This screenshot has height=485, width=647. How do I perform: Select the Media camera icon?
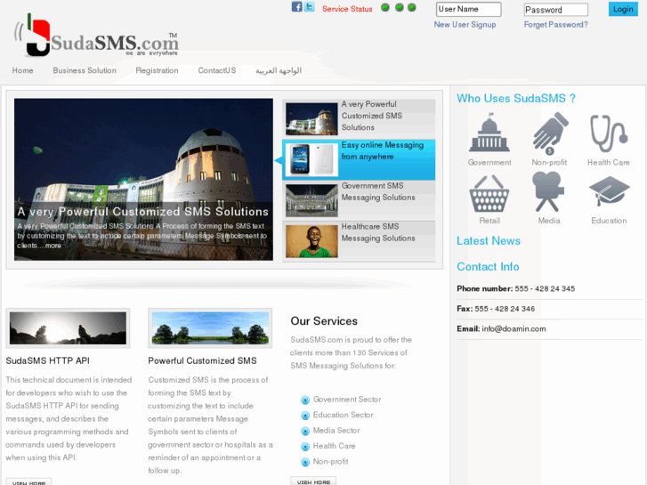pyautogui.click(x=547, y=191)
